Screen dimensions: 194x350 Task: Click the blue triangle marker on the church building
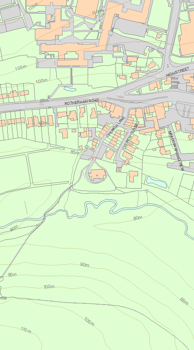97,175
